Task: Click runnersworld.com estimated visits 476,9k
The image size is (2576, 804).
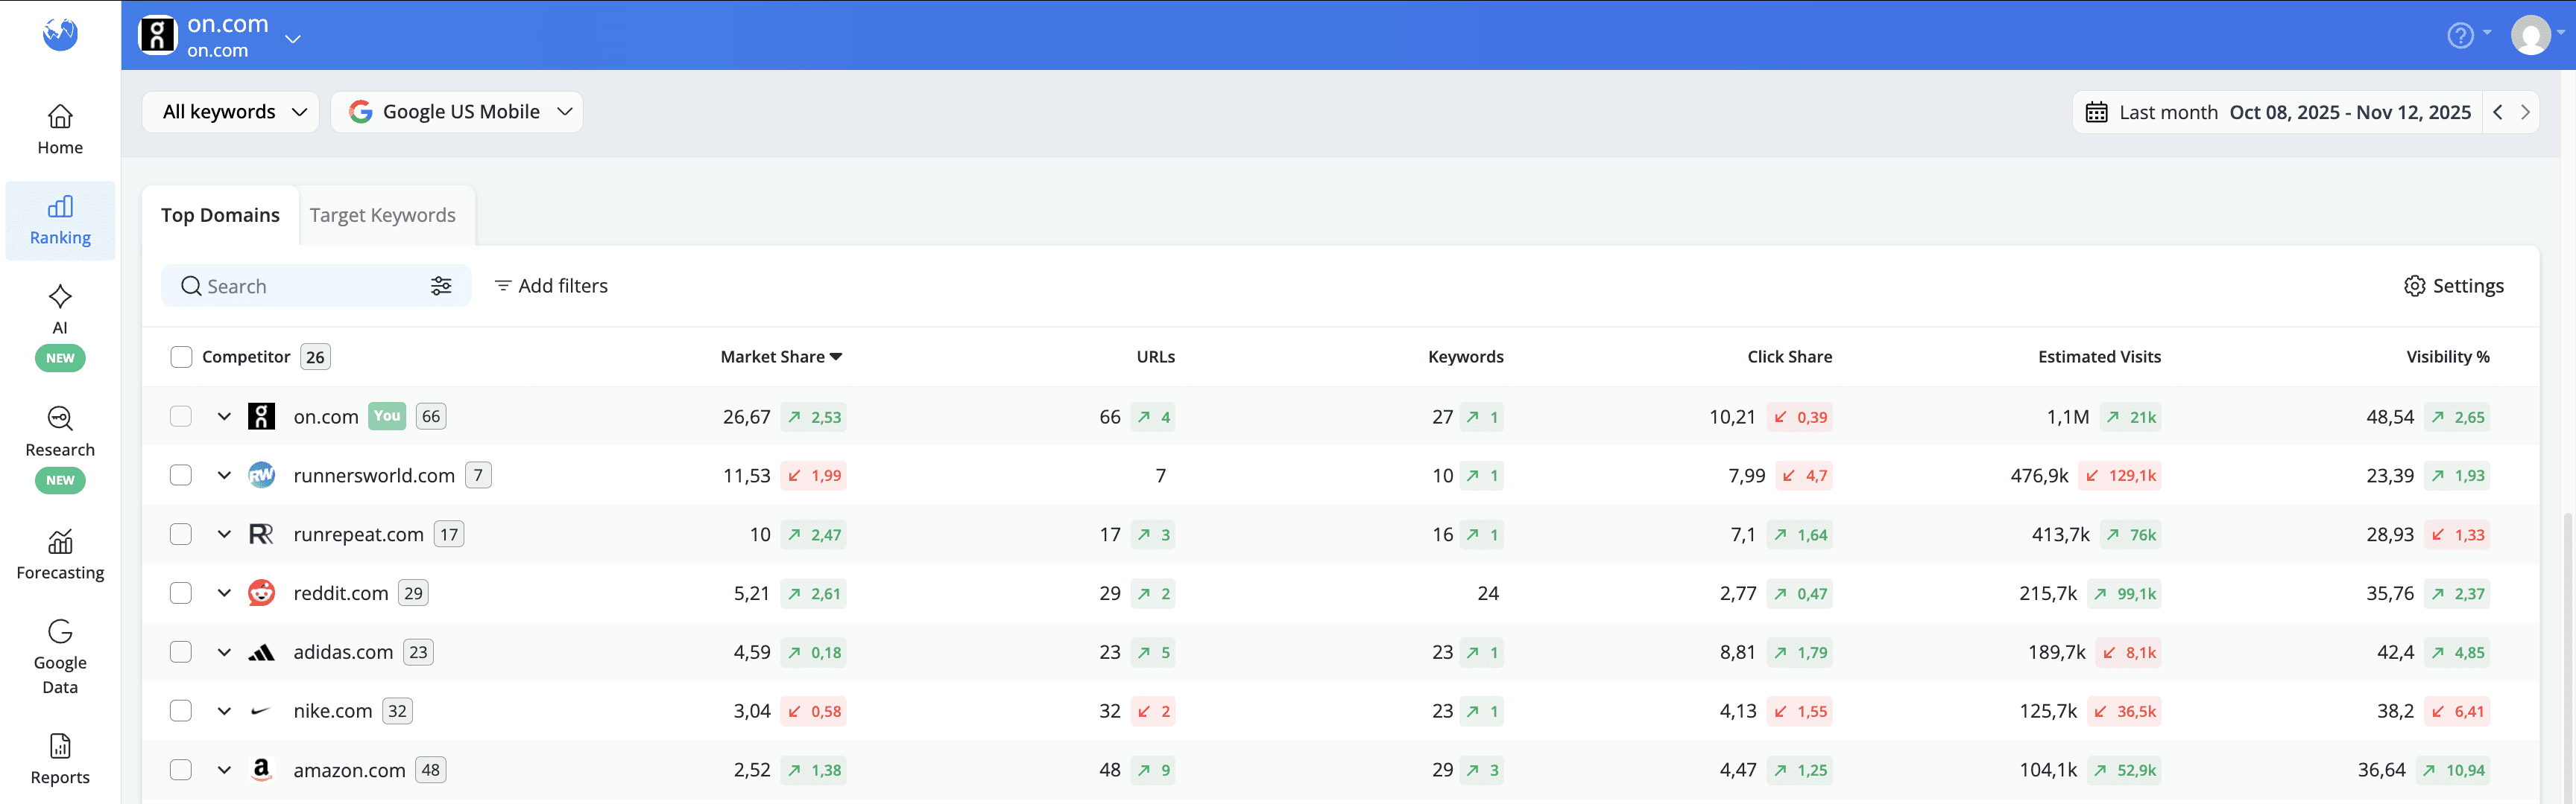Action: click(2039, 476)
